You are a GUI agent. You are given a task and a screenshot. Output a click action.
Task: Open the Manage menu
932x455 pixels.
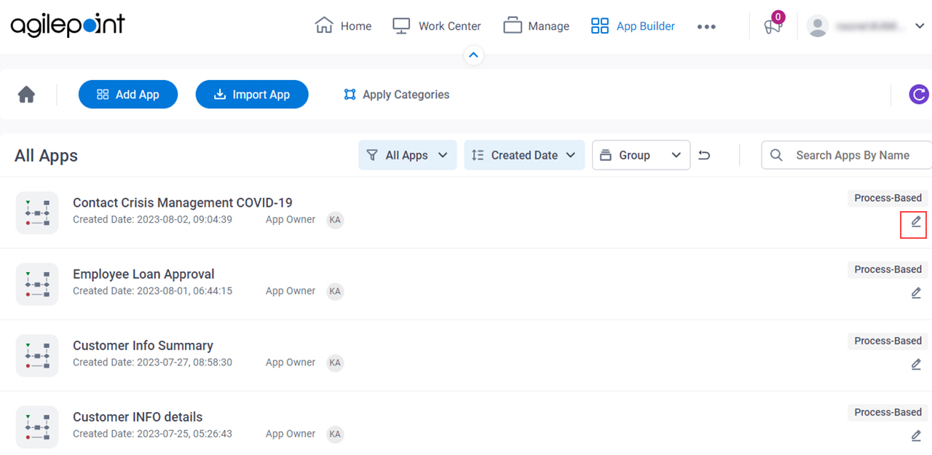pyautogui.click(x=536, y=25)
